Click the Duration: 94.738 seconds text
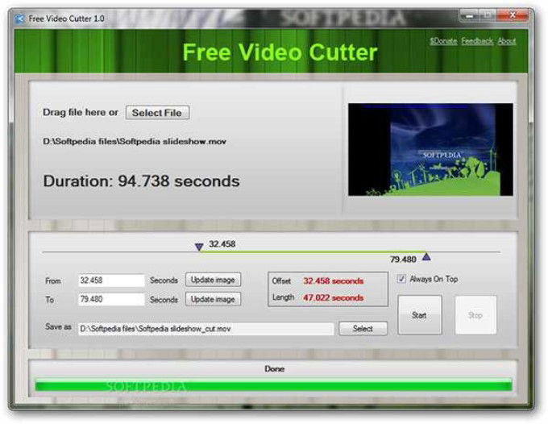The height and width of the screenshot is (424, 548). (141, 181)
